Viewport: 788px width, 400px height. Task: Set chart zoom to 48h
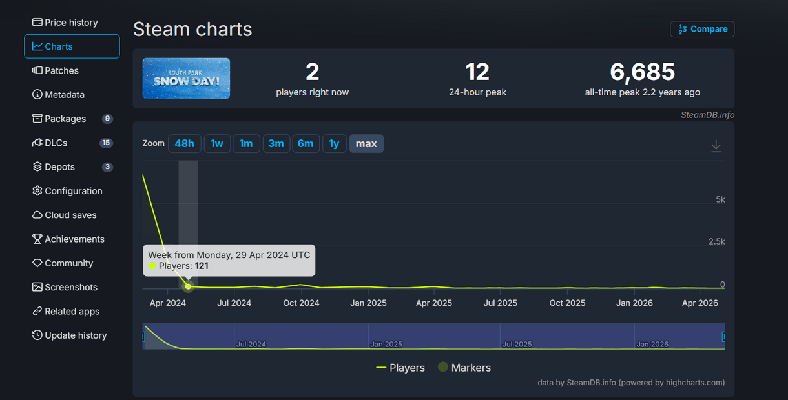coord(185,143)
